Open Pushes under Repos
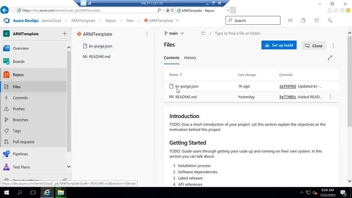The height and width of the screenshot is (198, 352). 19,109
